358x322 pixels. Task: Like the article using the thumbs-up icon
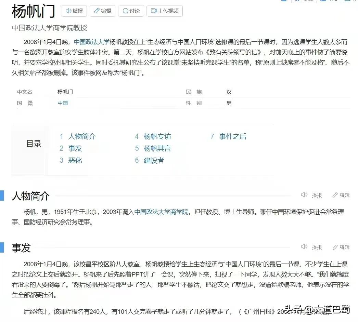tap(323, 2)
